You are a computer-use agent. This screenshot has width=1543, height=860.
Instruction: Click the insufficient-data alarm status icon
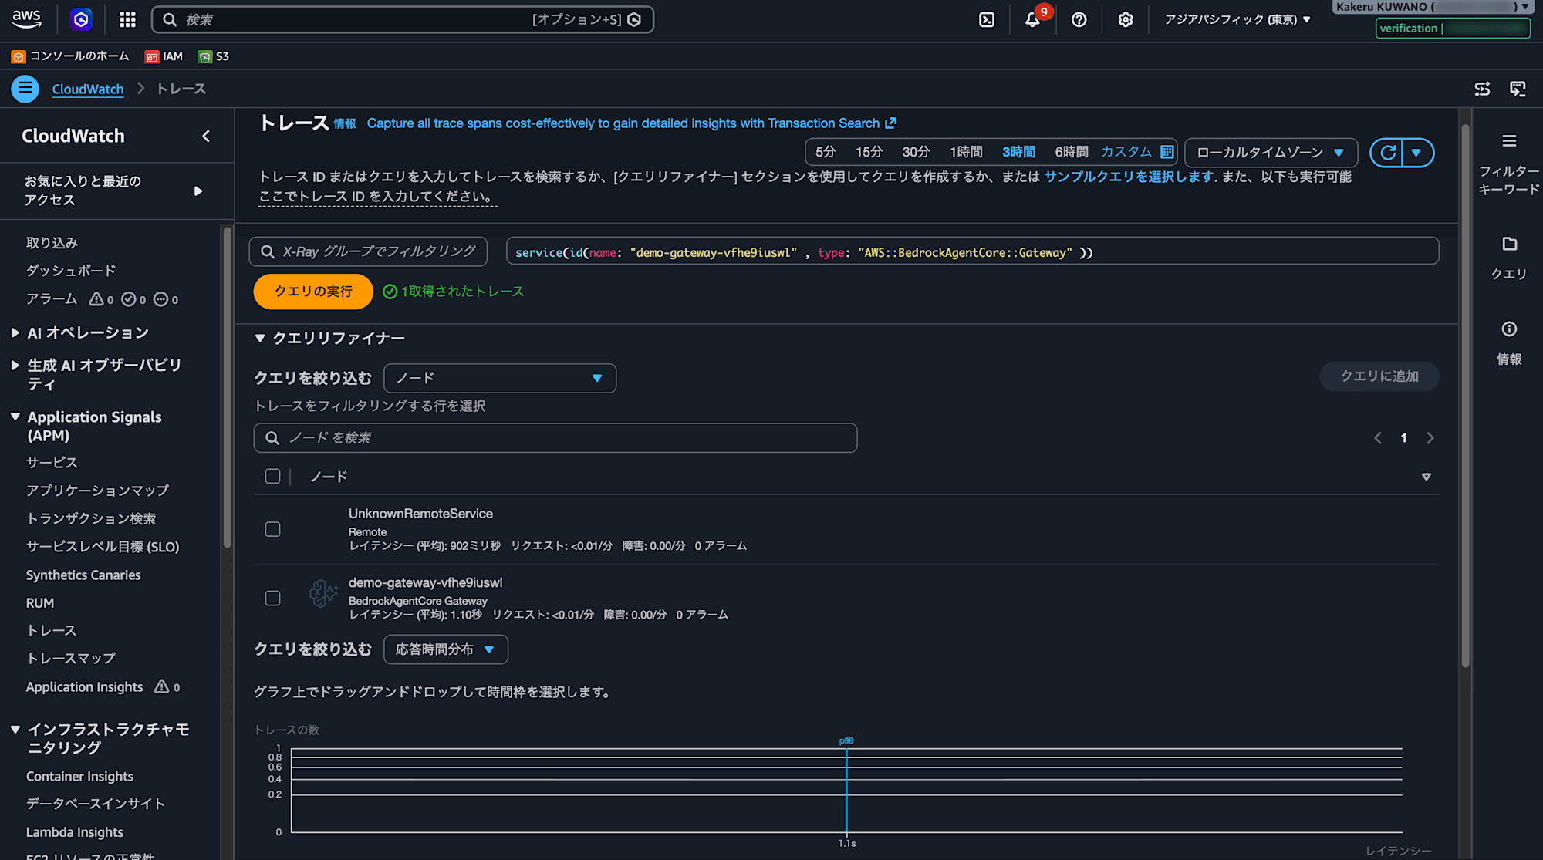point(160,299)
